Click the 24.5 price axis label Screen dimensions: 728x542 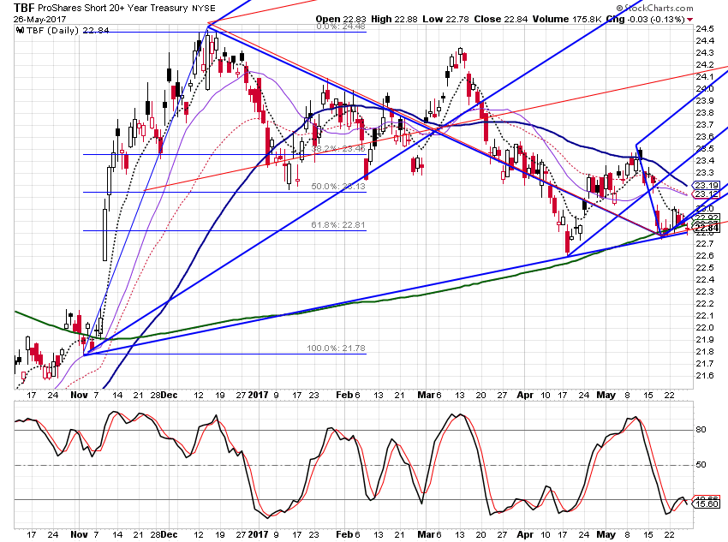point(705,29)
